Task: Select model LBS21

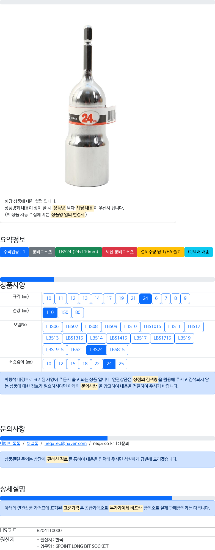Action: [77, 350]
